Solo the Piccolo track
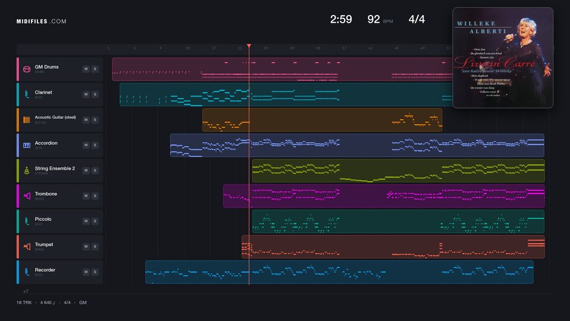Image resolution: width=570 pixels, height=321 pixels. pyautogui.click(x=95, y=221)
